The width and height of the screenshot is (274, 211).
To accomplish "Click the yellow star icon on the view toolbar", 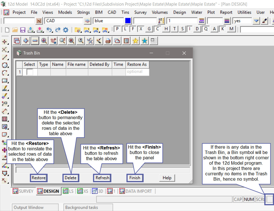I will tap(135, 41).
